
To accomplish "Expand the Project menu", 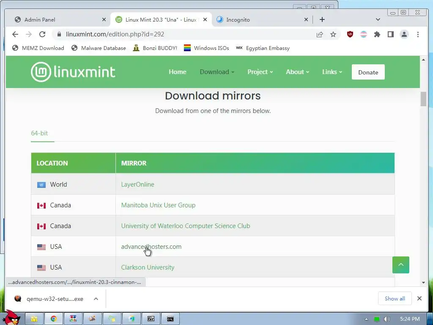I will pos(260,72).
